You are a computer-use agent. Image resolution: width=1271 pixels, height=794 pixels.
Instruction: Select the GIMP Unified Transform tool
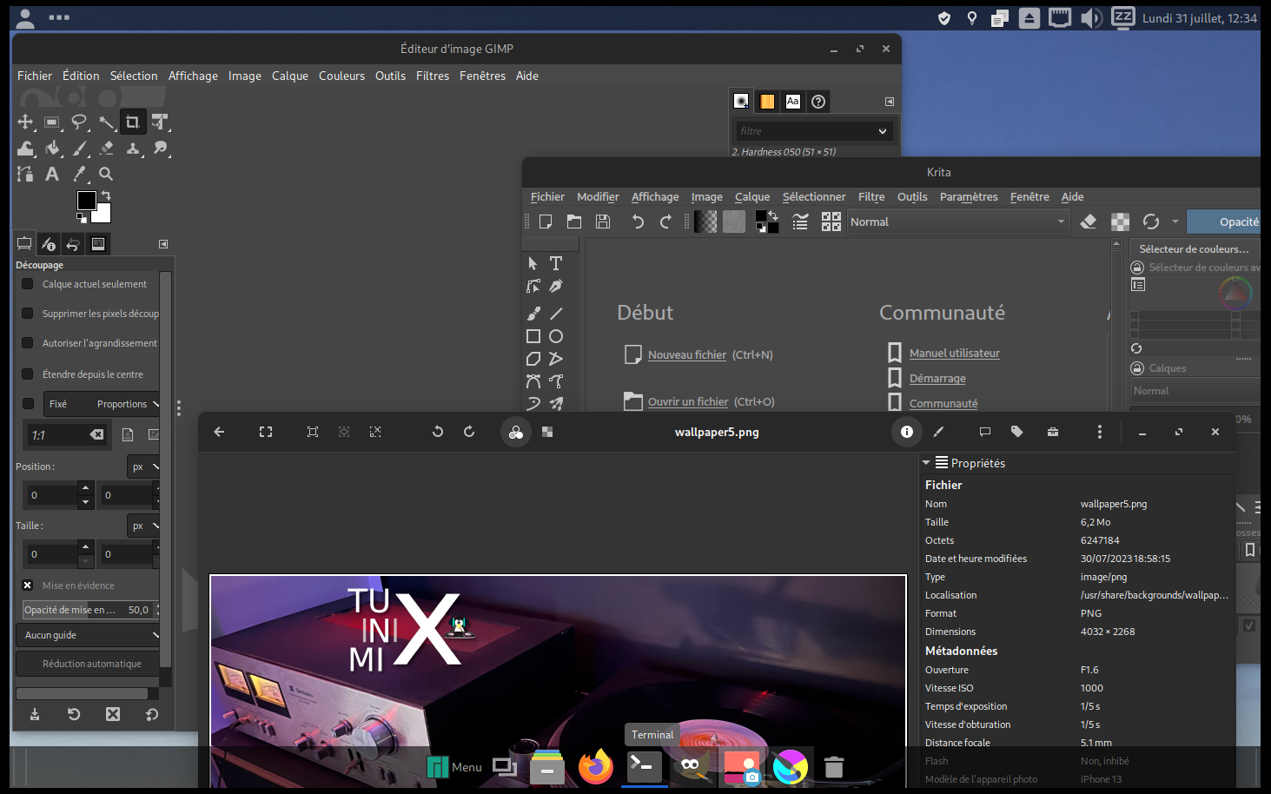pos(159,122)
